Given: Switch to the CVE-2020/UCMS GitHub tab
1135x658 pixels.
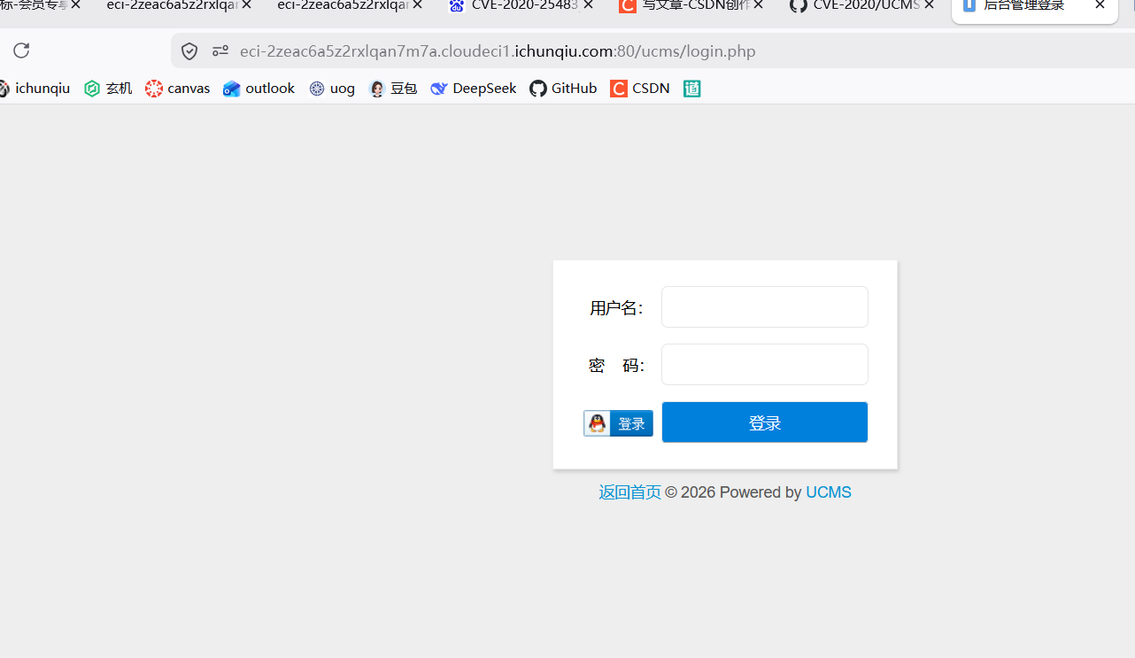Looking at the screenshot, I should pyautogui.click(x=854, y=4).
